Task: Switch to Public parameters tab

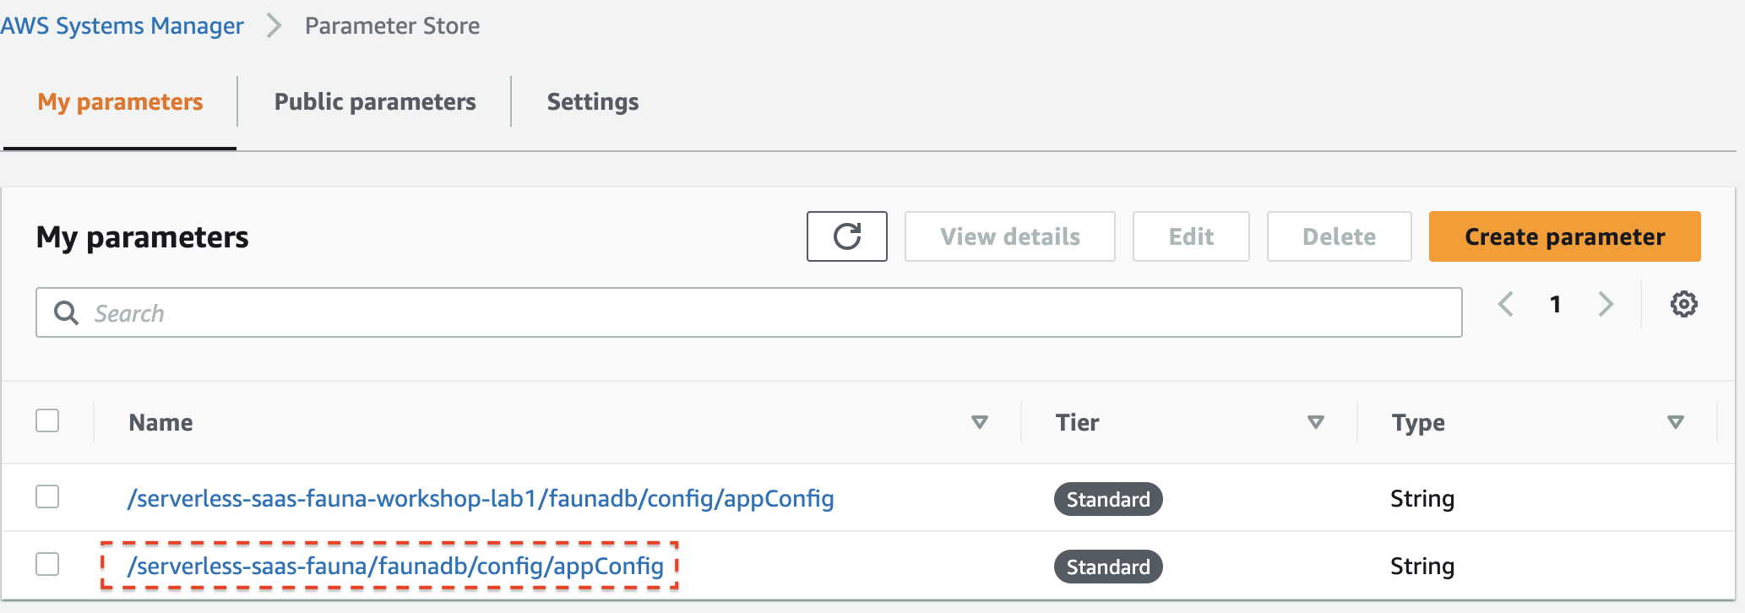Action: (375, 101)
